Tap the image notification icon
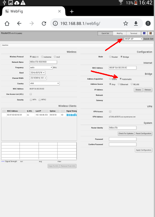The height and width of the screenshot is (217, 155). pyautogui.click(x=10, y=3)
